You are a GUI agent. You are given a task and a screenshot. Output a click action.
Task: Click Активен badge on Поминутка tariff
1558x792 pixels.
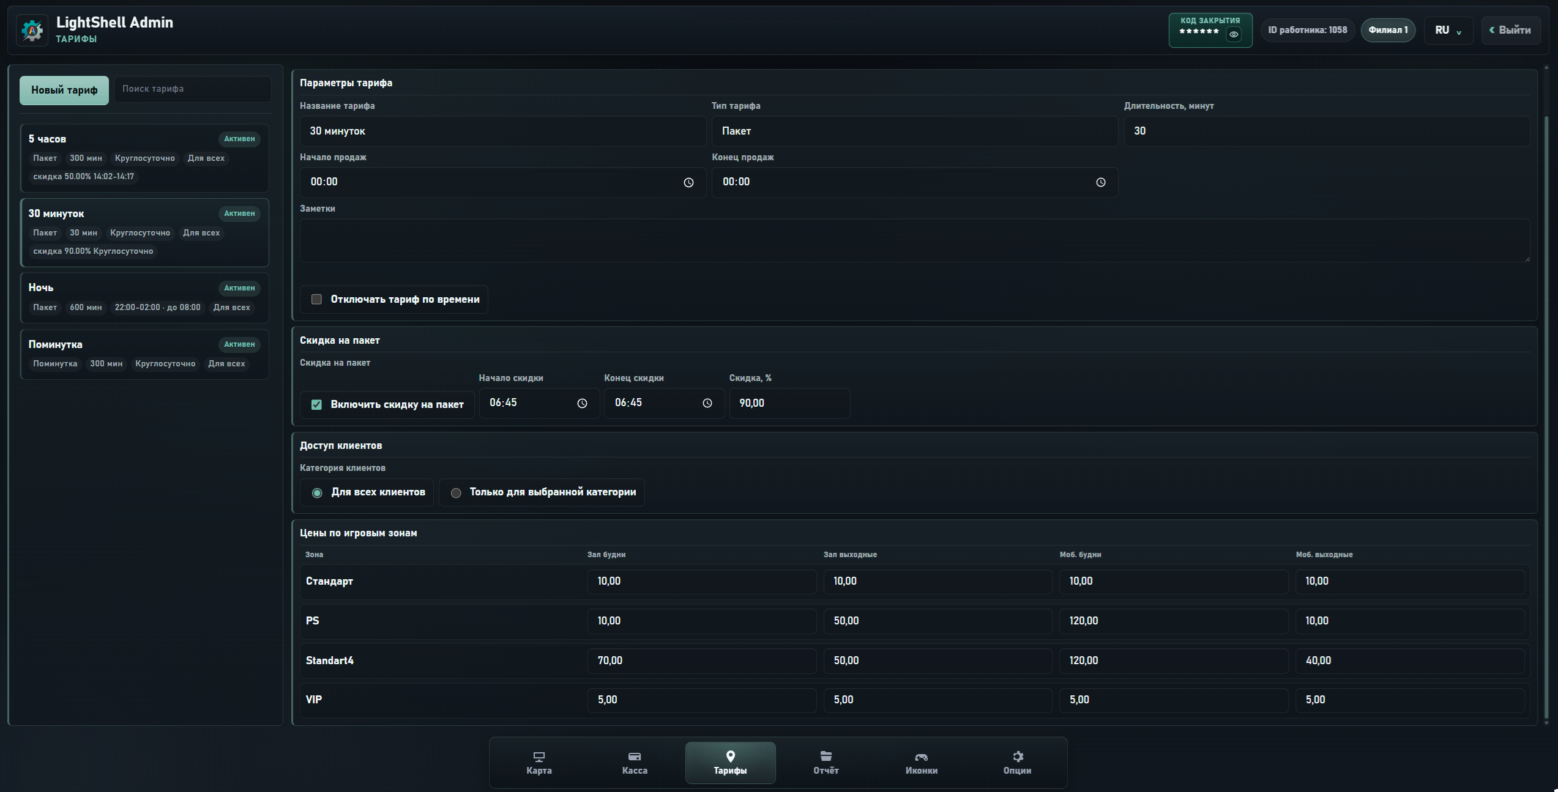pos(239,344)
